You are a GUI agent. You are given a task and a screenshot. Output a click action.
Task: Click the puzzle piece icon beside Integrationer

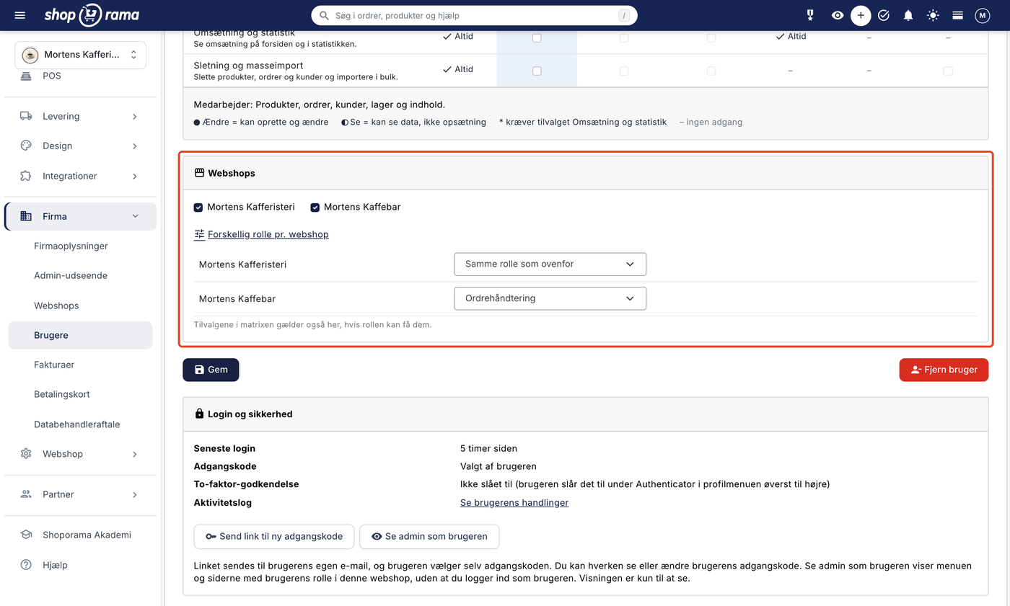pos(26,176)
